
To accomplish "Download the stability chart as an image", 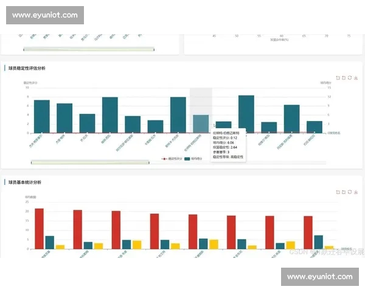I will [x=356, y=78].
